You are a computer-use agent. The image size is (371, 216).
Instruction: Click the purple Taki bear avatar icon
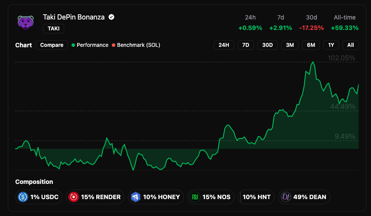pos(26,22)
